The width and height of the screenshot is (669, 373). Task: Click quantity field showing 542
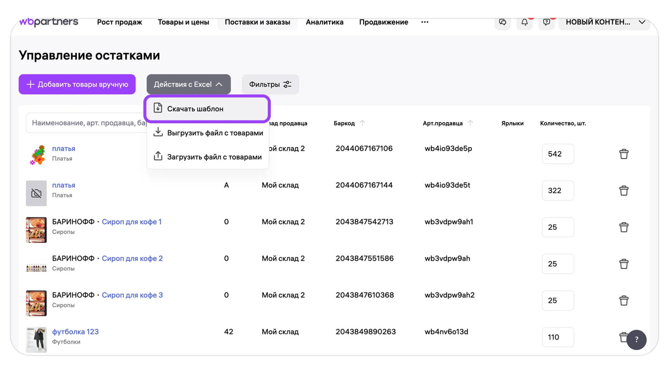(558, 154)
